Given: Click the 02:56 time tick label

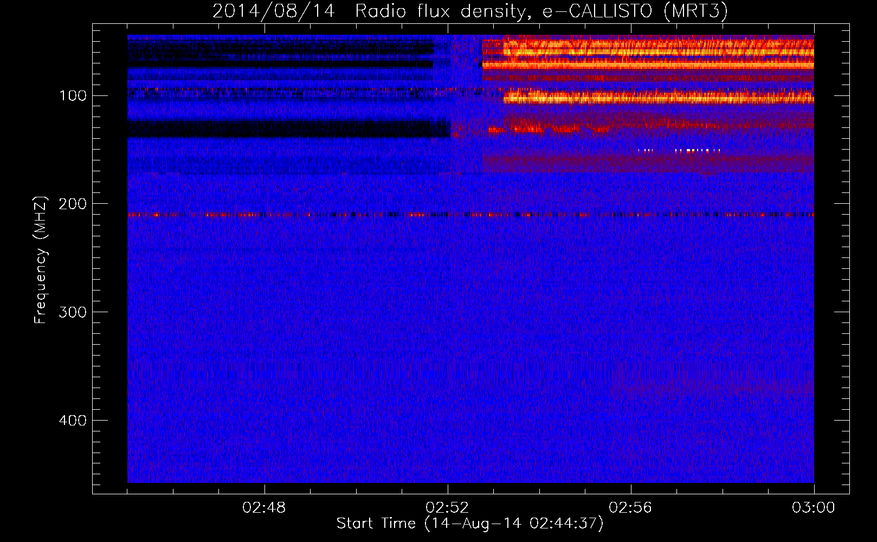Looking at the screenshot, I should point(630,508).
